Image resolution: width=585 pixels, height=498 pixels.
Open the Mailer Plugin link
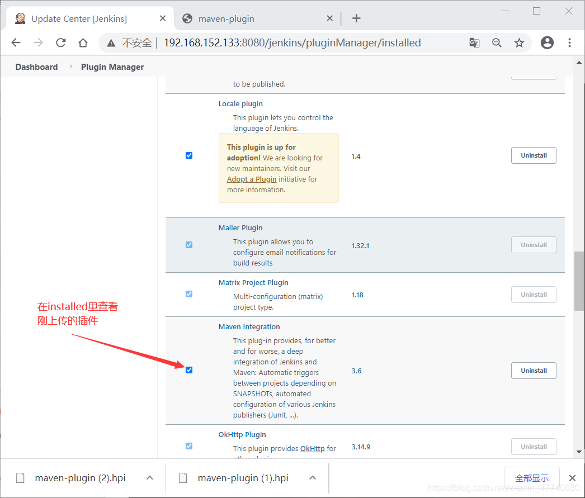[240, 227]
